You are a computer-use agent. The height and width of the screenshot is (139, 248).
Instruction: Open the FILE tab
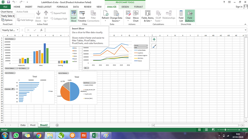coord(5,7)
